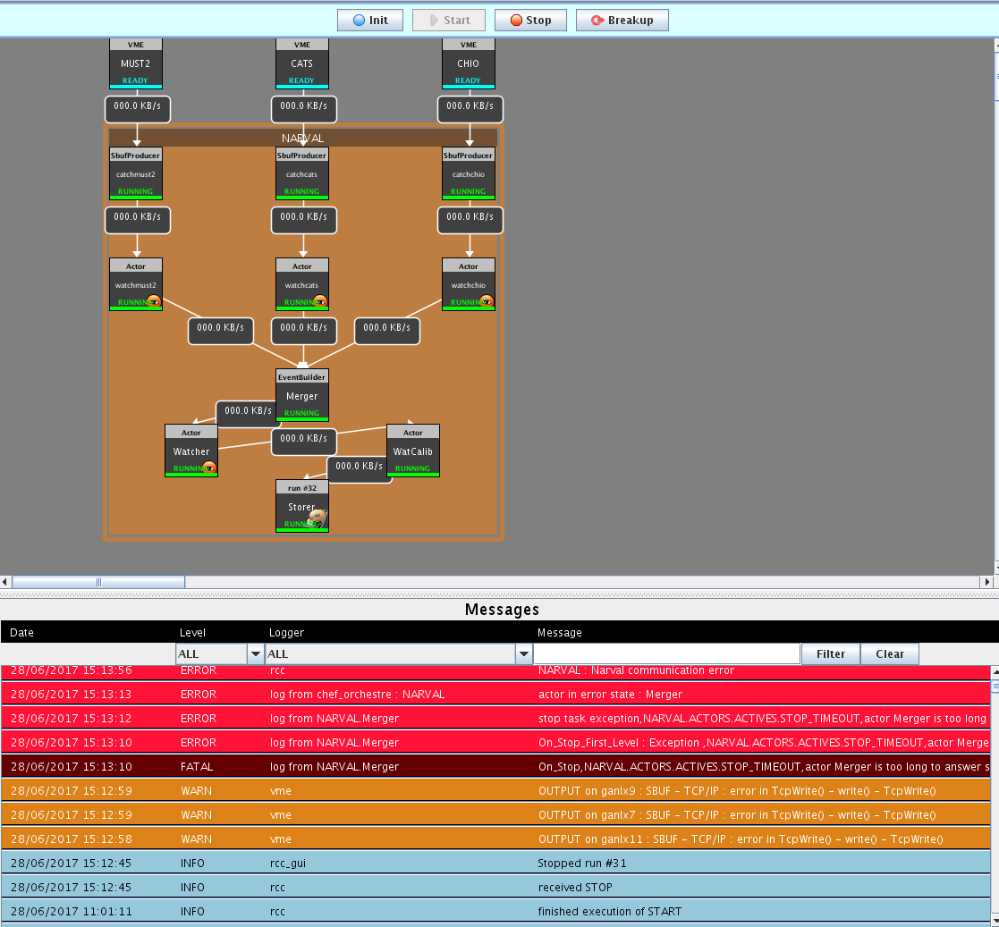This screenshot has height=927, width=999.
Task: Click the diagram scrollbar left arrow
Action: coord(5,582)
